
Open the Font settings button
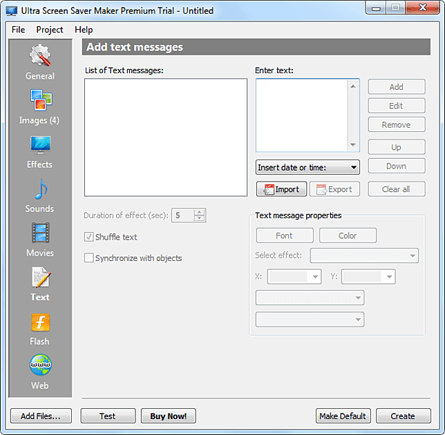285,235
